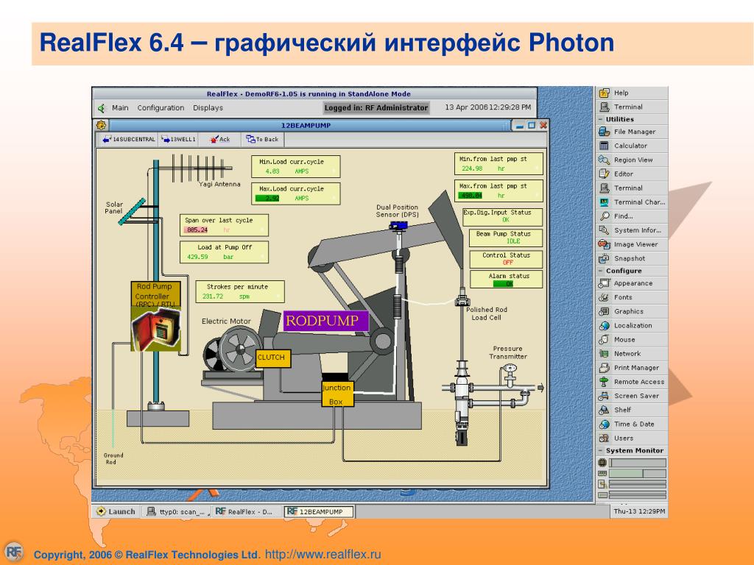The image size is (754, 565).
Task: Go to 13WELL1 display
Action: pyautogui.click(x=178, y=139)
